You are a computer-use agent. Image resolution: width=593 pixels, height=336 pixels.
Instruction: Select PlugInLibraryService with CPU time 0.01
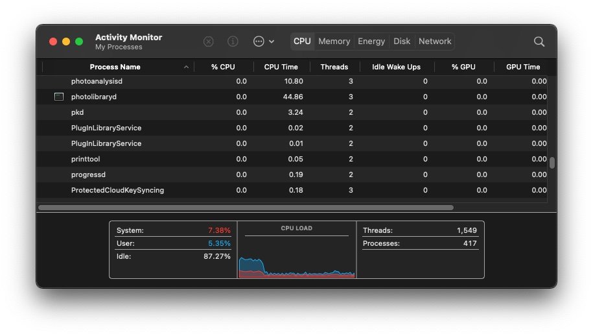pos(292,143)
